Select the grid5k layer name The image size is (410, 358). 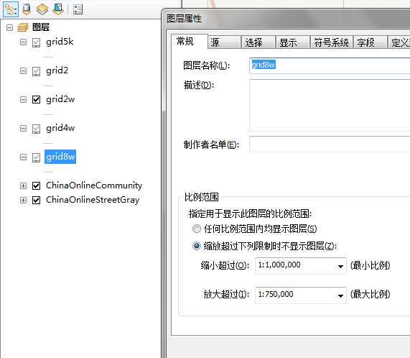coord(60,42)
